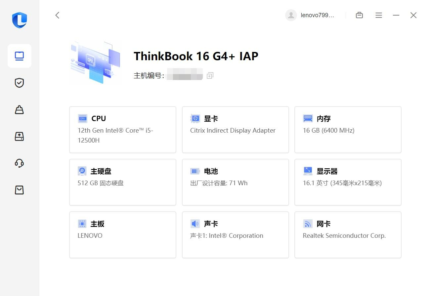Image resolution: width=431 pixels, height=296 pixels.
Task: Open the driver update sidebar tab
Action: coord(20,136)
